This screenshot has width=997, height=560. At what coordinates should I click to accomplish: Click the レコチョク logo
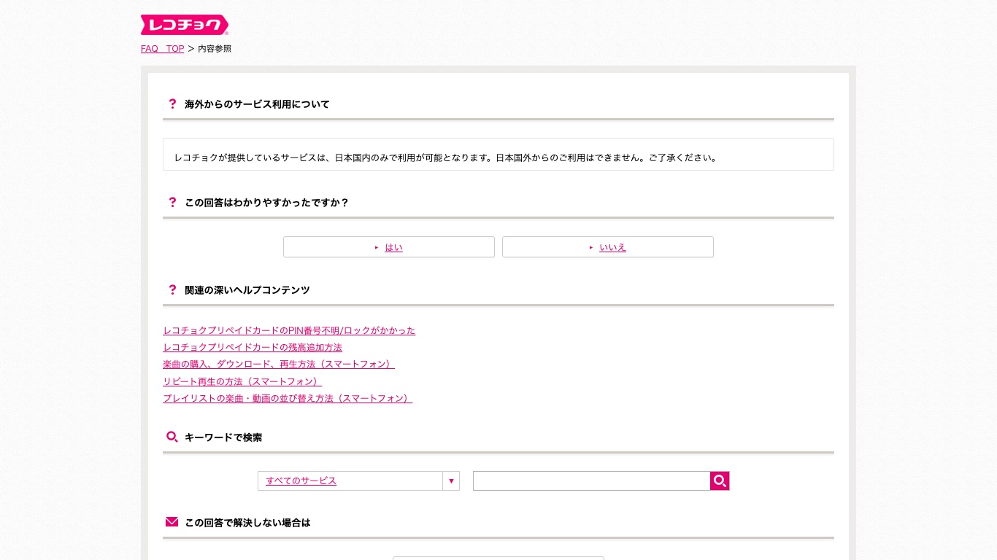pyautogui.click(x=185, y=25)
